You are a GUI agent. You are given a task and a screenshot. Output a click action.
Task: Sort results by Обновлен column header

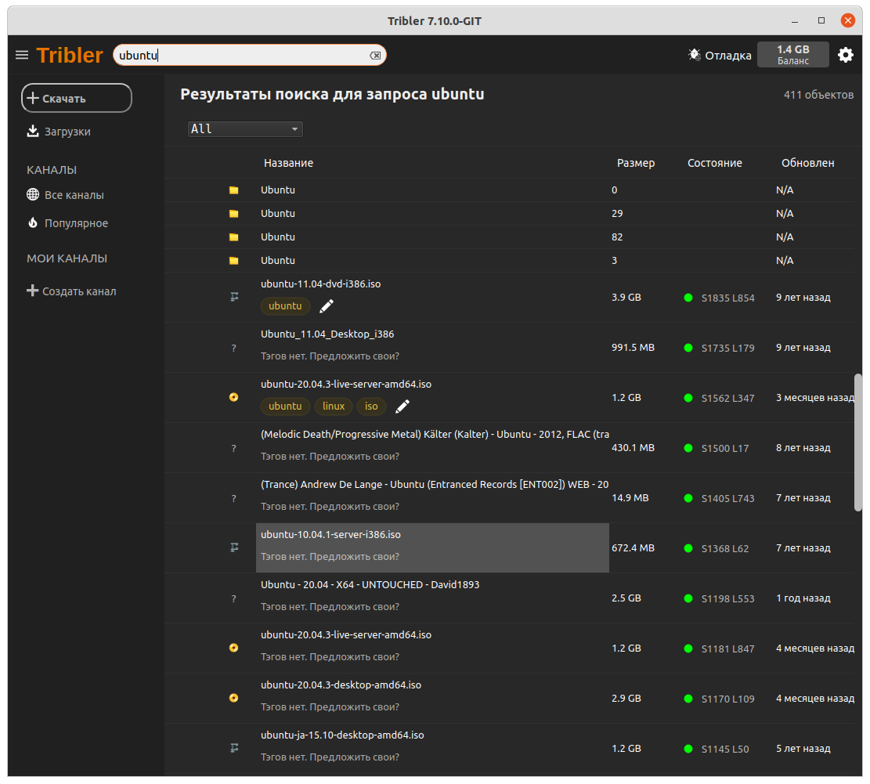click(807, 163)
